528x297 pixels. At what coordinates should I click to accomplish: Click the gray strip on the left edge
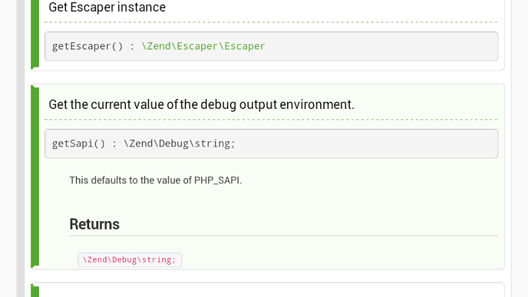pyautogui.click(x=20, y=148)
